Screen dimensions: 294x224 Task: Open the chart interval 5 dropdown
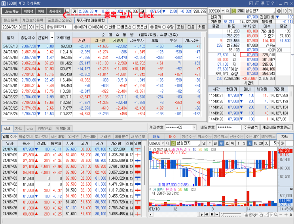pyautogui.click(x=278, y=143)
